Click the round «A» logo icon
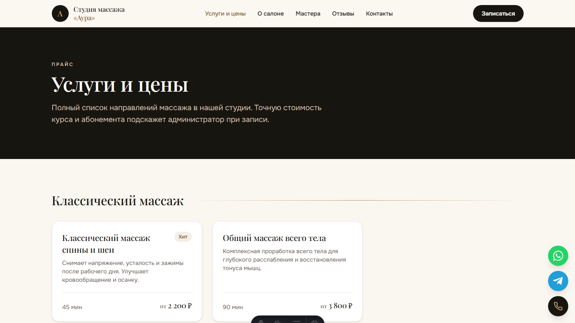This screenshot has height=323, width=575. (60, 13)
